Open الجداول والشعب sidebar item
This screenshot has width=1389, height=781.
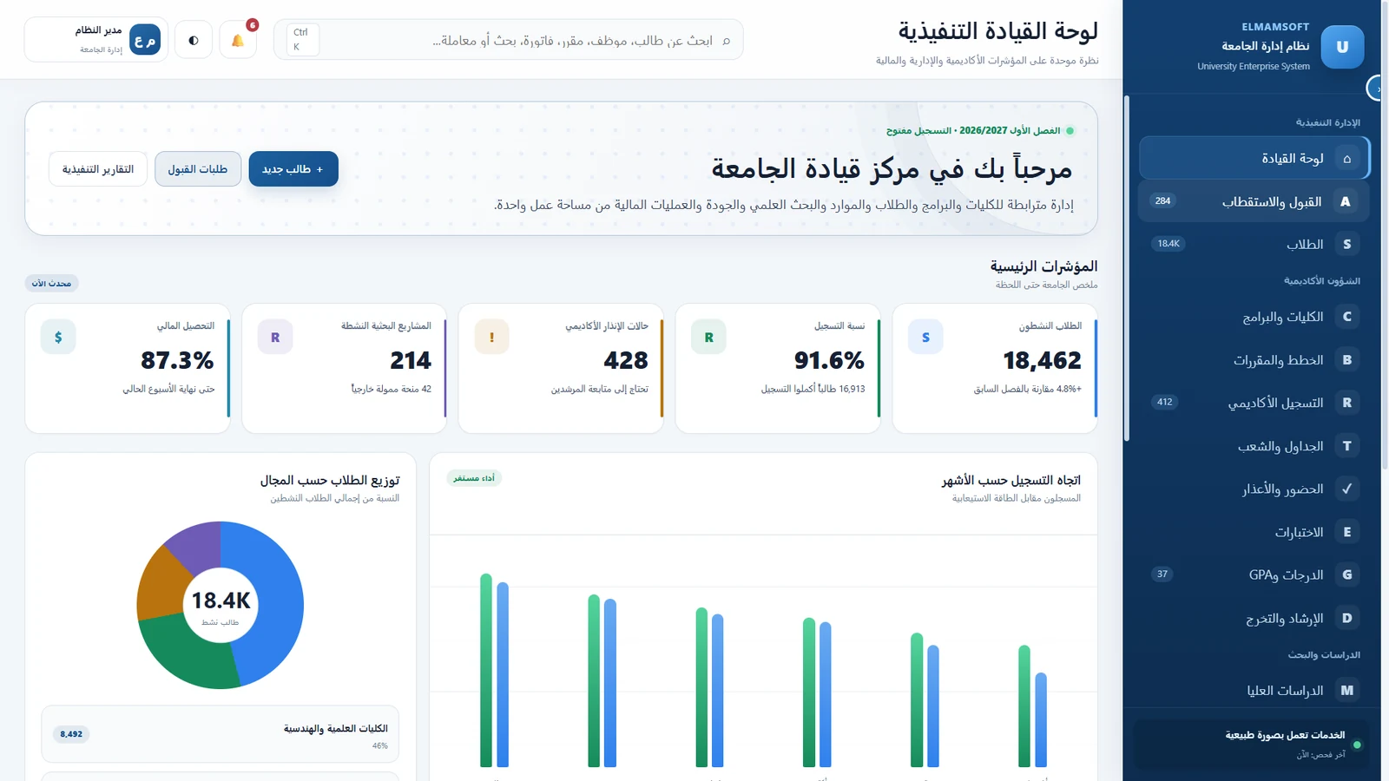[1254, 446]
